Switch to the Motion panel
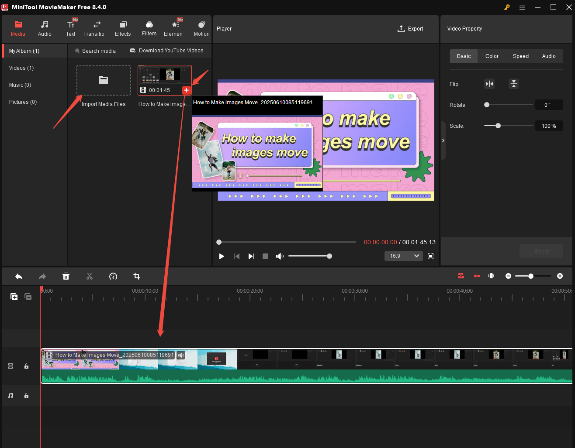 coord(201,27)
